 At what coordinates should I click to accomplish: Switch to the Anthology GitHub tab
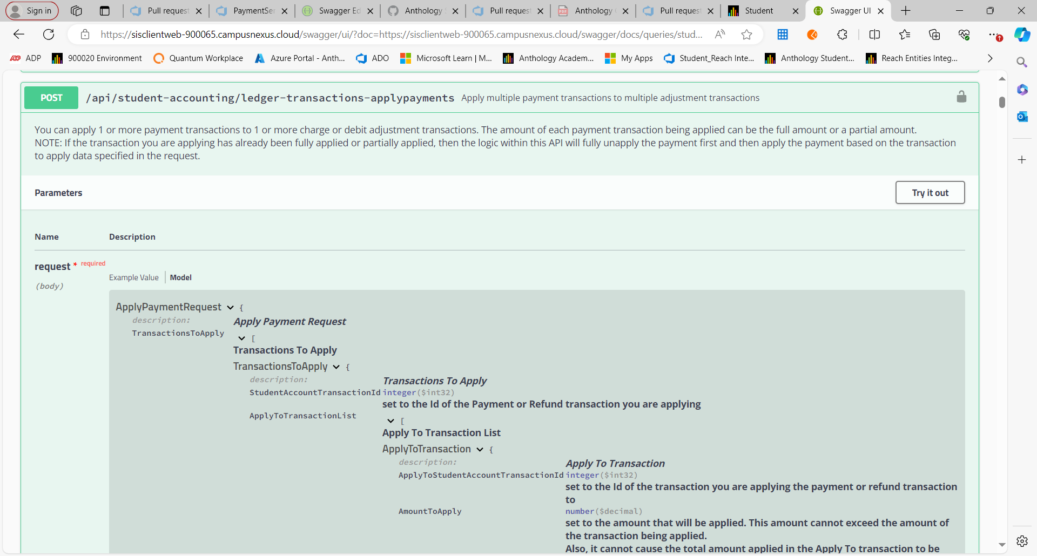(423, 11)
